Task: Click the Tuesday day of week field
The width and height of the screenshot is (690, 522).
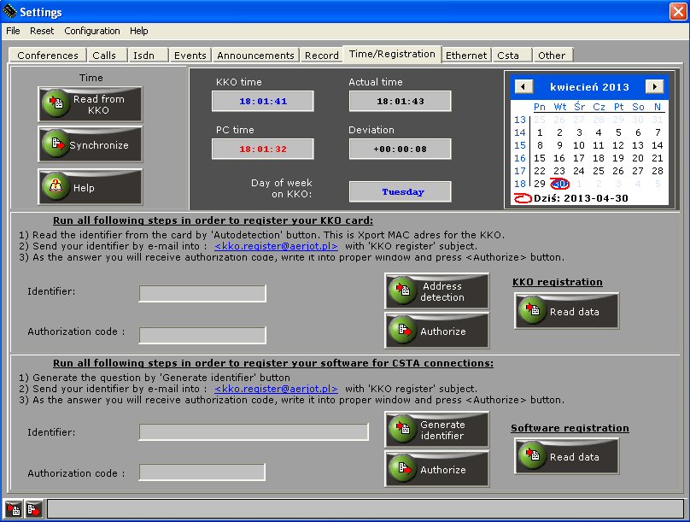Action: coord(400,192)
